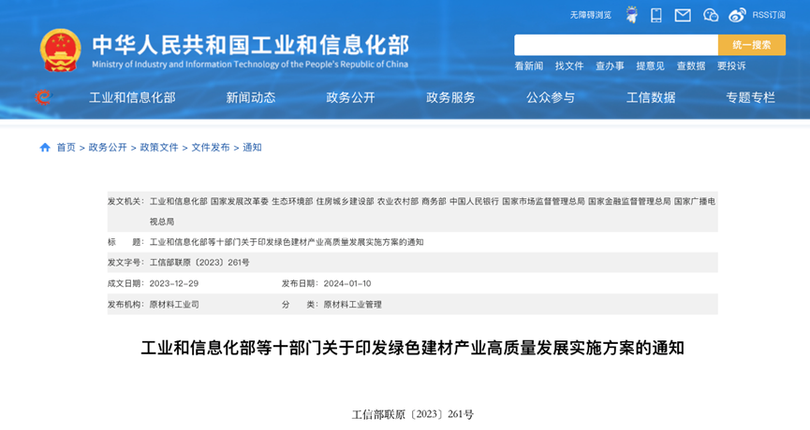Go to 政策文件 in breadcrumb
The image size is (810, 430).
[159, 148]
